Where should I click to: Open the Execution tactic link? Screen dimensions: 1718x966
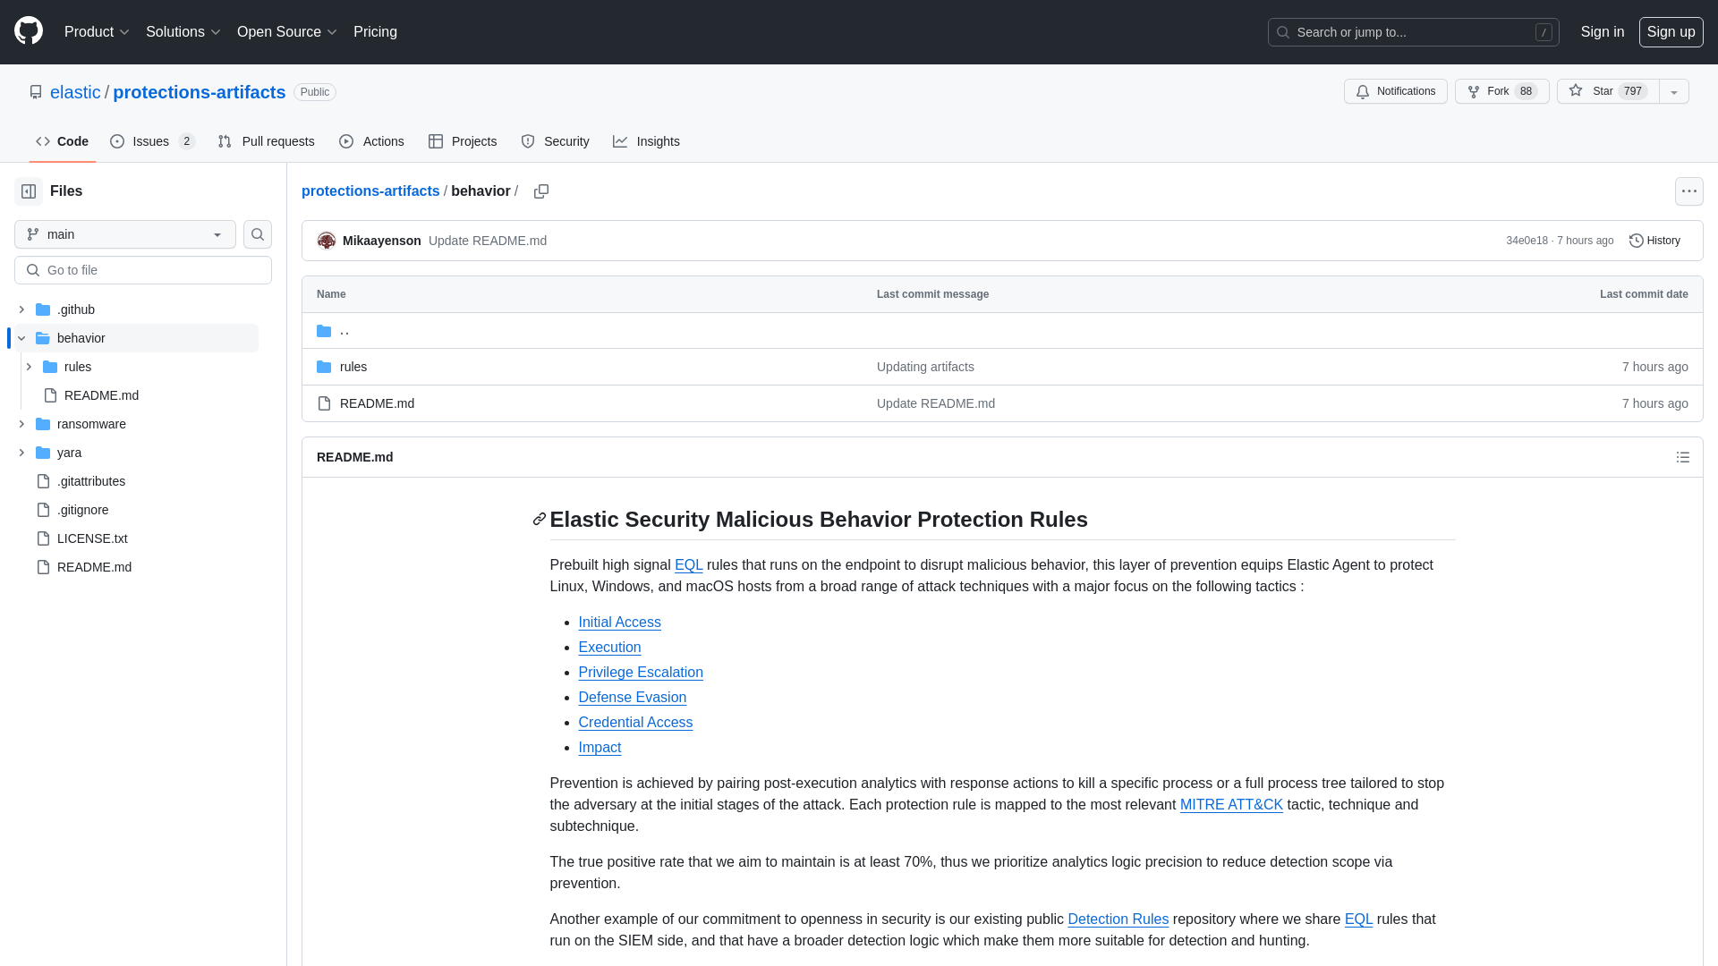tap(609, 648)
